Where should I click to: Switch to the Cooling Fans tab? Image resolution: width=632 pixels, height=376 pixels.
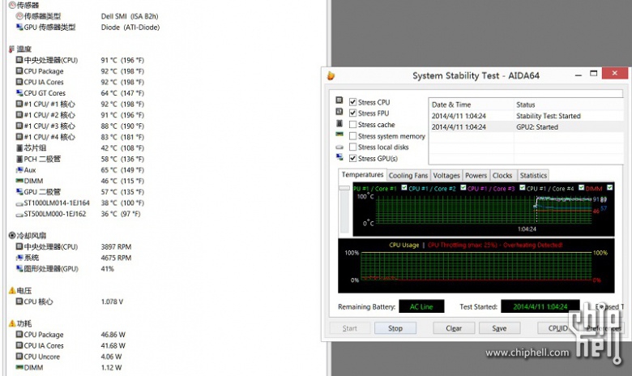(x=408, y=175)
